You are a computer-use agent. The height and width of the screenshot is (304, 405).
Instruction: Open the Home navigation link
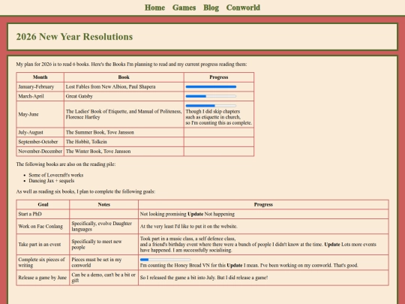point(154,8)
